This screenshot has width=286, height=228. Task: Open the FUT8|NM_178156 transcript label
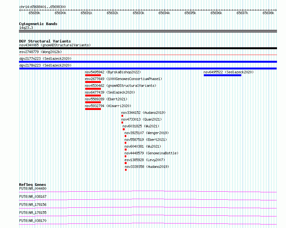(x=33, y=205)
